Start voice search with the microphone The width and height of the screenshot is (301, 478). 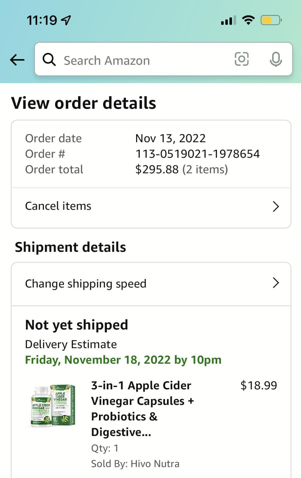point(276,59)
